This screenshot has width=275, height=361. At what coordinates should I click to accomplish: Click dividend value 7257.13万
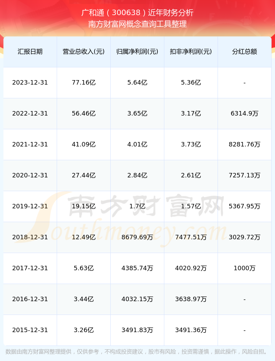click(x=245, y=175)
